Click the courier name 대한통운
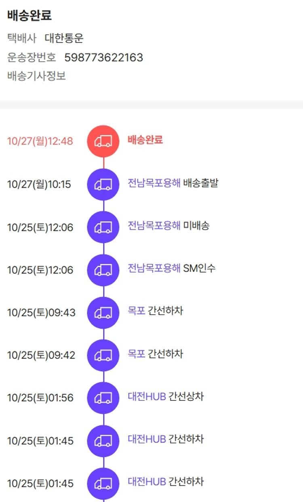The image size is (303, 502). point(64,38)
